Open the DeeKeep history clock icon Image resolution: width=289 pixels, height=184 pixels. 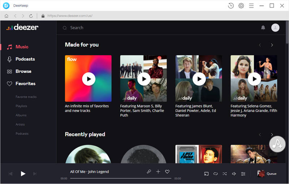pos(231,6)
